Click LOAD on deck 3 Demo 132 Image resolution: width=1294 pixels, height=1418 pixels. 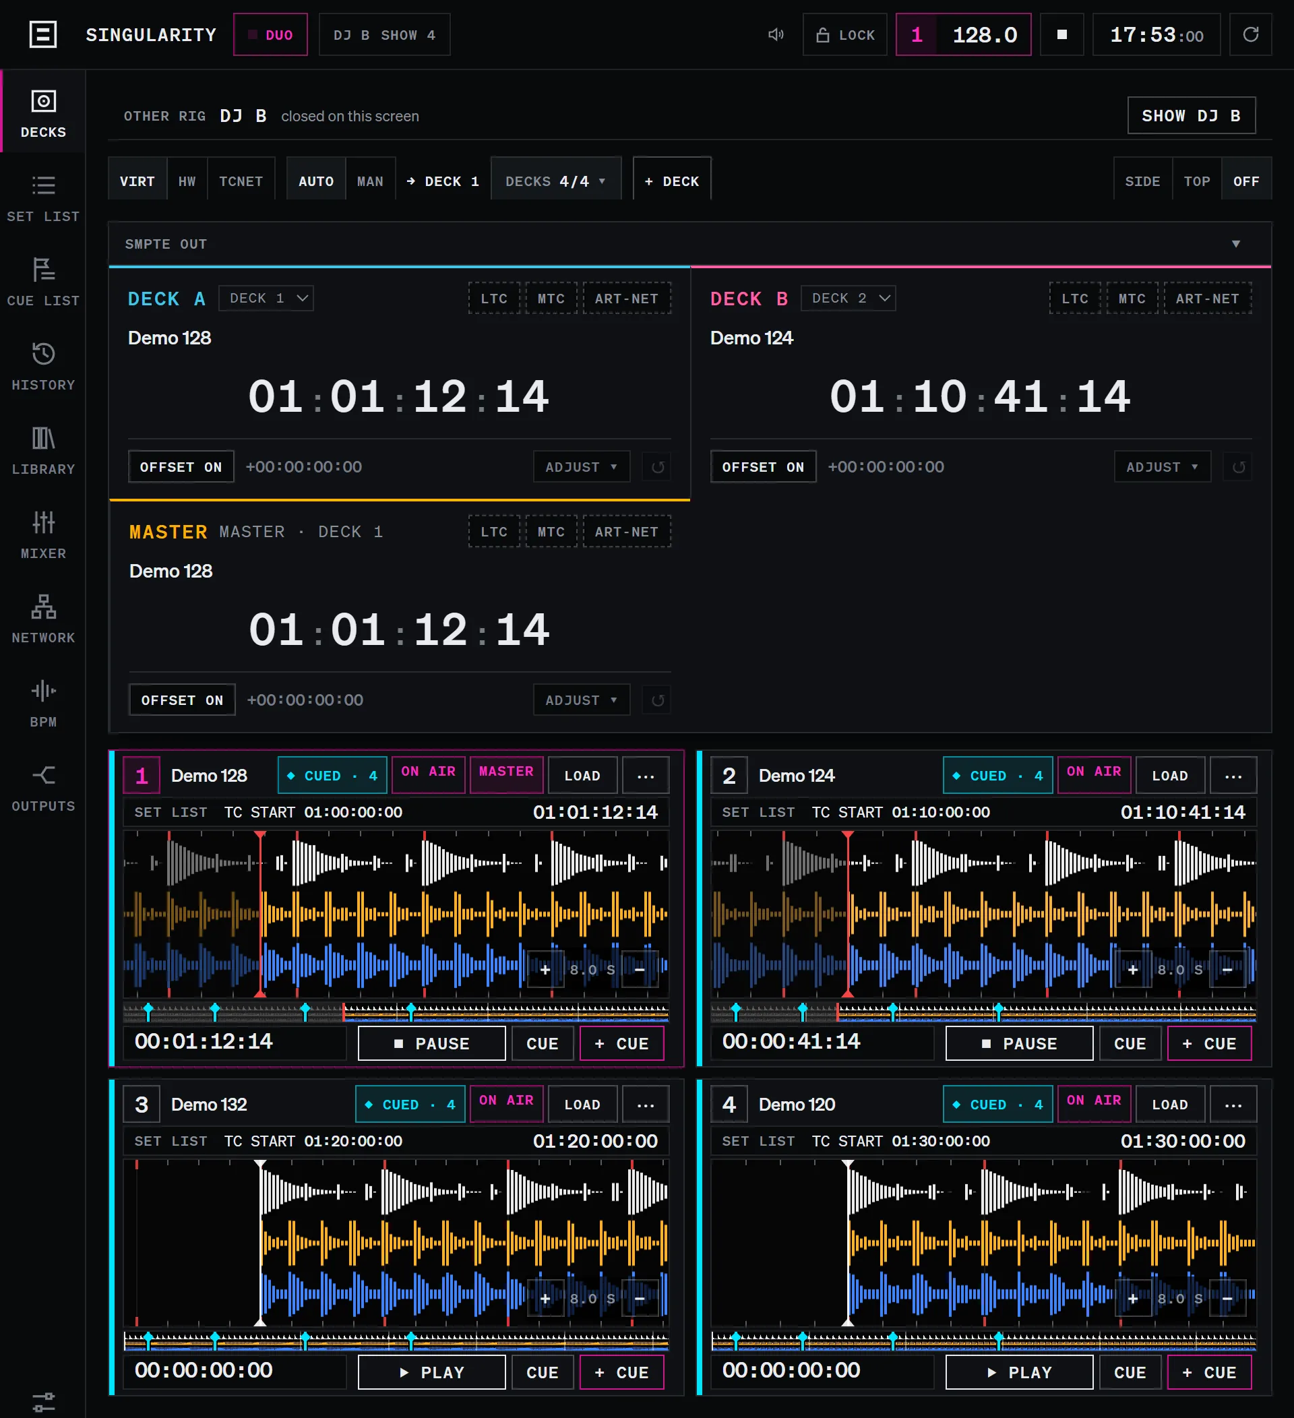pyautogui.click(x=582, y=1105)
